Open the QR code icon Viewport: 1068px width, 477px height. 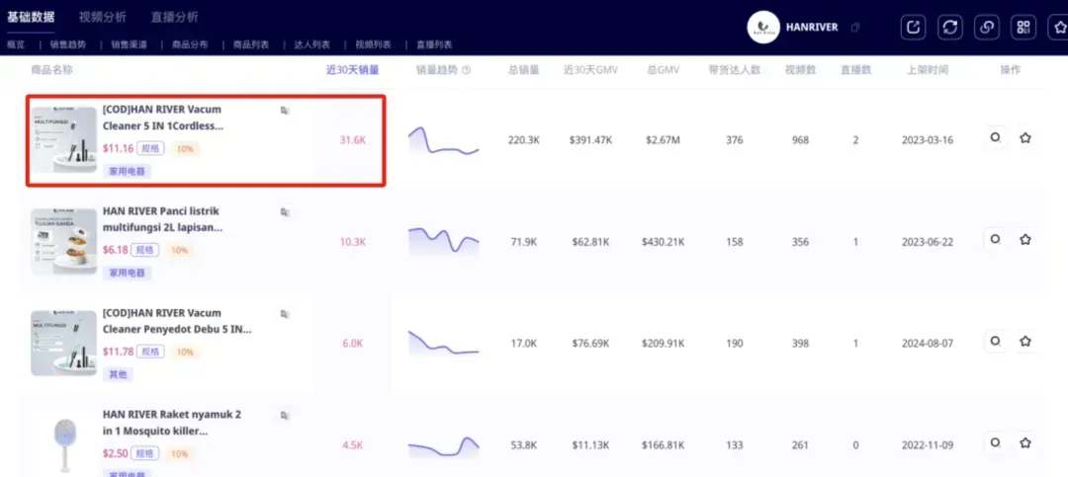coord(1023,28)
